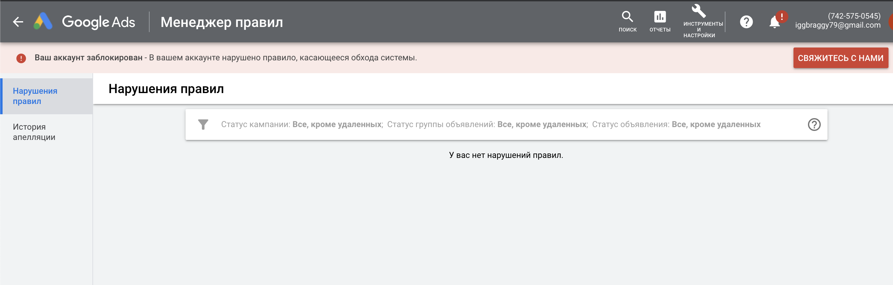This screenshot has width=893, height=285.
Task: Click the Свяжитесь с нами button
Action: 841,58
